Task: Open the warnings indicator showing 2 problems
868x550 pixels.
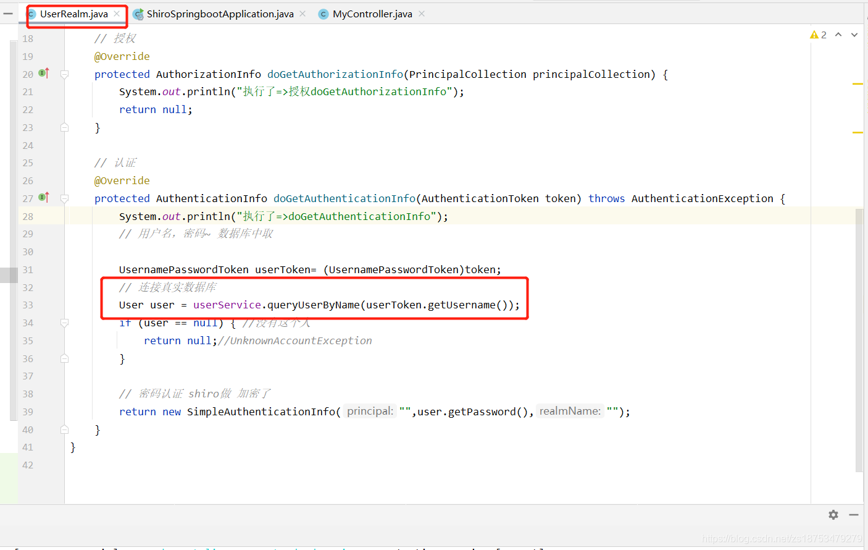Action: click(818, 35)
